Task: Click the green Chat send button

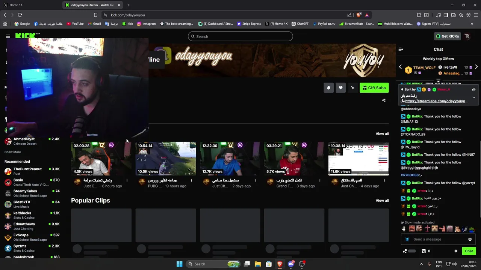Action: [469, 251]
